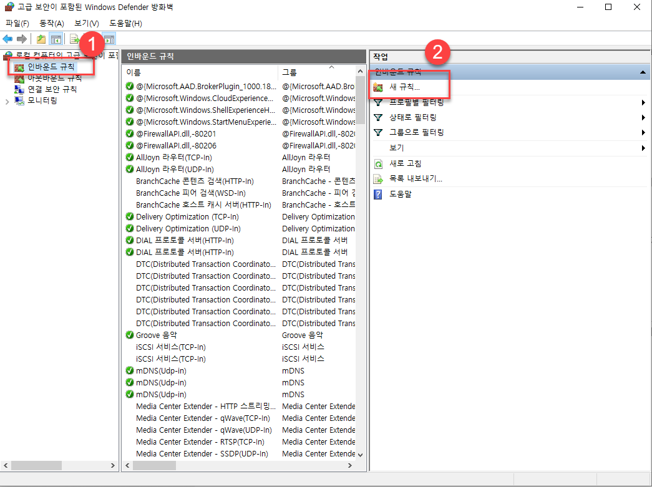The height and width of the screenshot is (487, 652).
Task: Select Media Center Extender - SSDP(UDP-In) rule
Action: [202, 454]
